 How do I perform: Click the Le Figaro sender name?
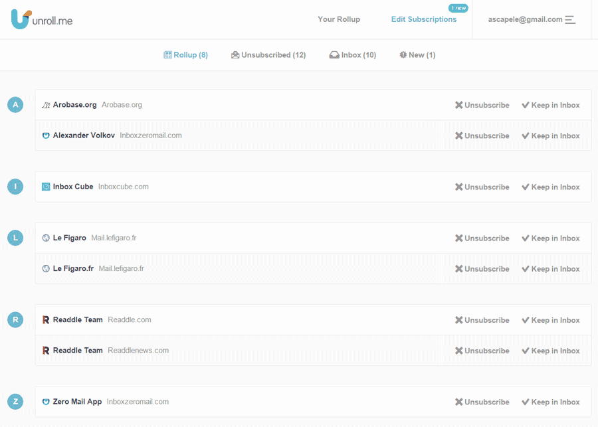click(69, 238)
